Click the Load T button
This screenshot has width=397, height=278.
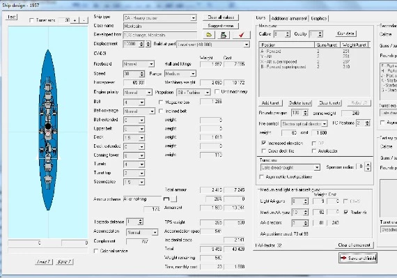[44, 261]
